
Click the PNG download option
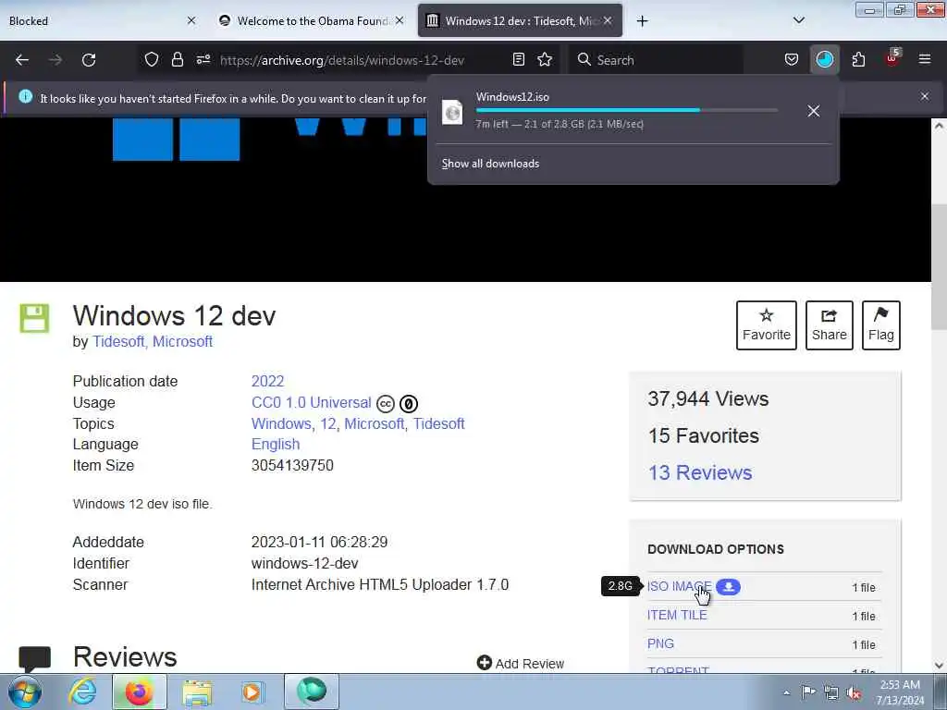coord(660,643)
